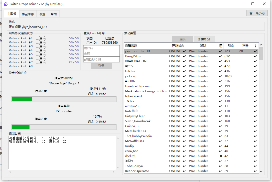This screenshot has width=272, height=182.
Task: Click the up arrow of the channel list scrollbar
Action: pyautogui.click(x=261, y=45)
